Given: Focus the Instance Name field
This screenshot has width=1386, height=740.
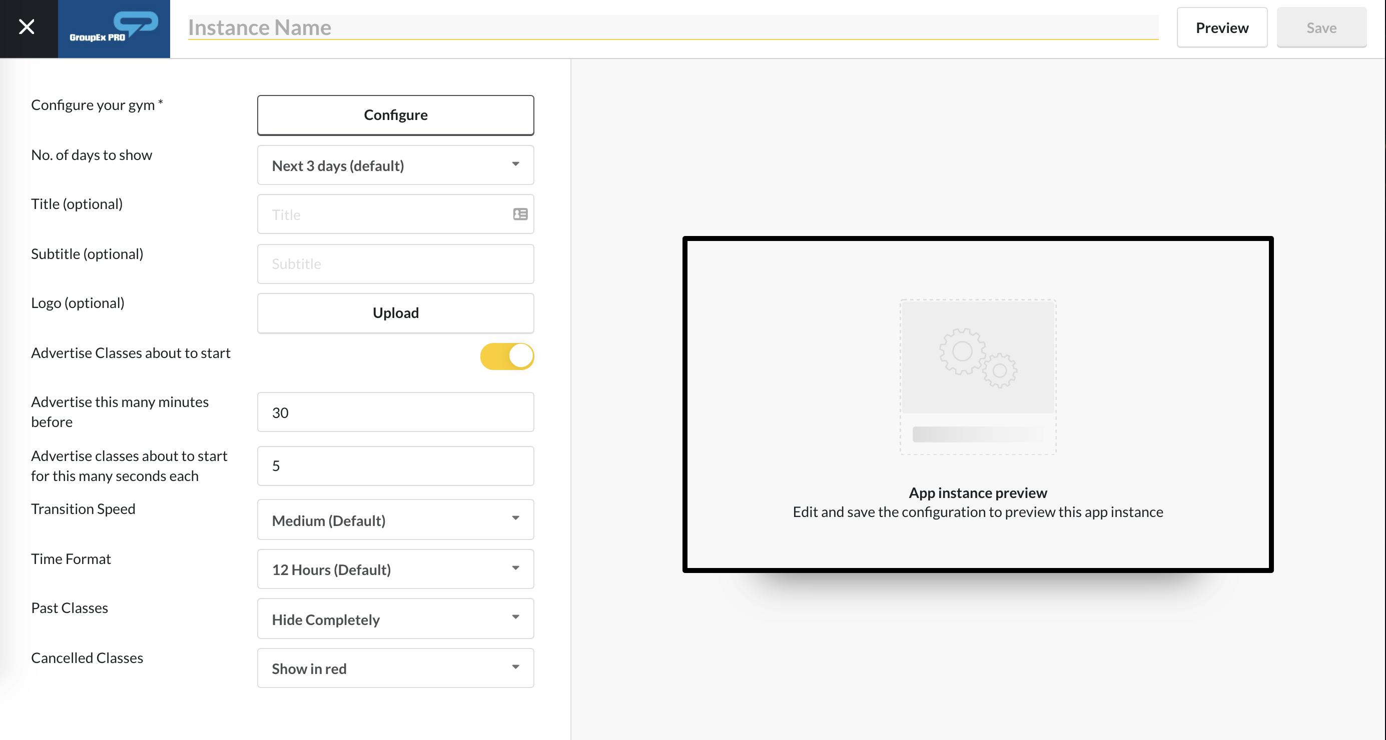Looking at the screenshot, I should 673,27.
